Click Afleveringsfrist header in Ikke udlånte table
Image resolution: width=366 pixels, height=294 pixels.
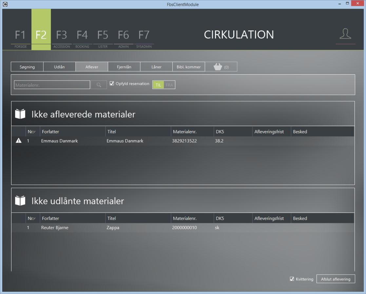click(272, 218)
